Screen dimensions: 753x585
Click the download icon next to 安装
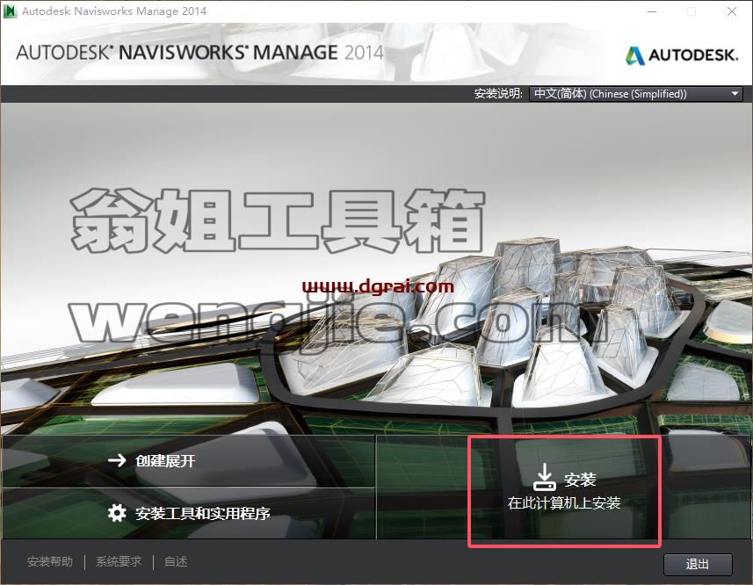[x=545, y=477]
